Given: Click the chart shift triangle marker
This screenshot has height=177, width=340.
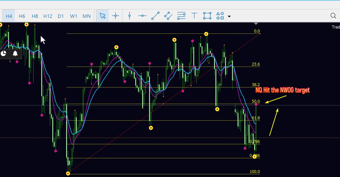Looking at the screenshot, I should click(256, 24).
